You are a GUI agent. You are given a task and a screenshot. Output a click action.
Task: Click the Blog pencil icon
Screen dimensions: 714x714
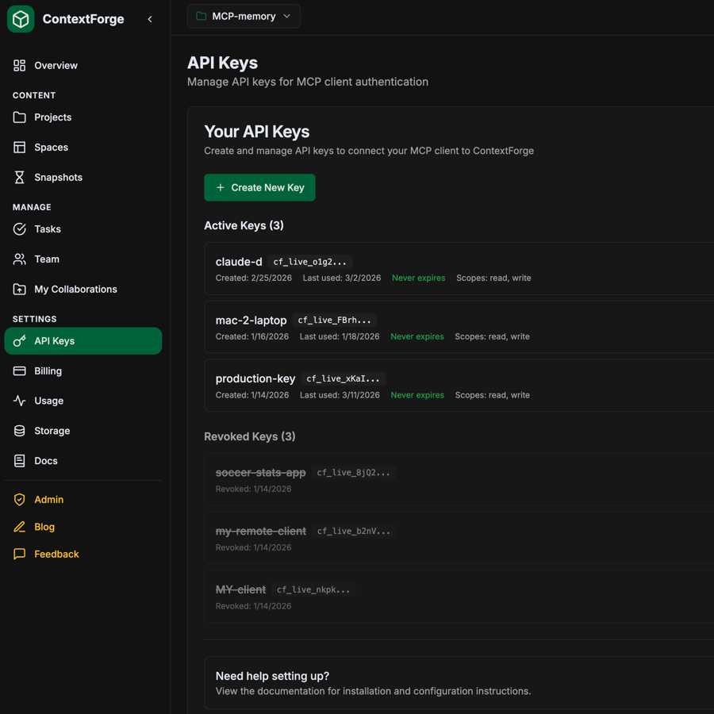point(19,527)
